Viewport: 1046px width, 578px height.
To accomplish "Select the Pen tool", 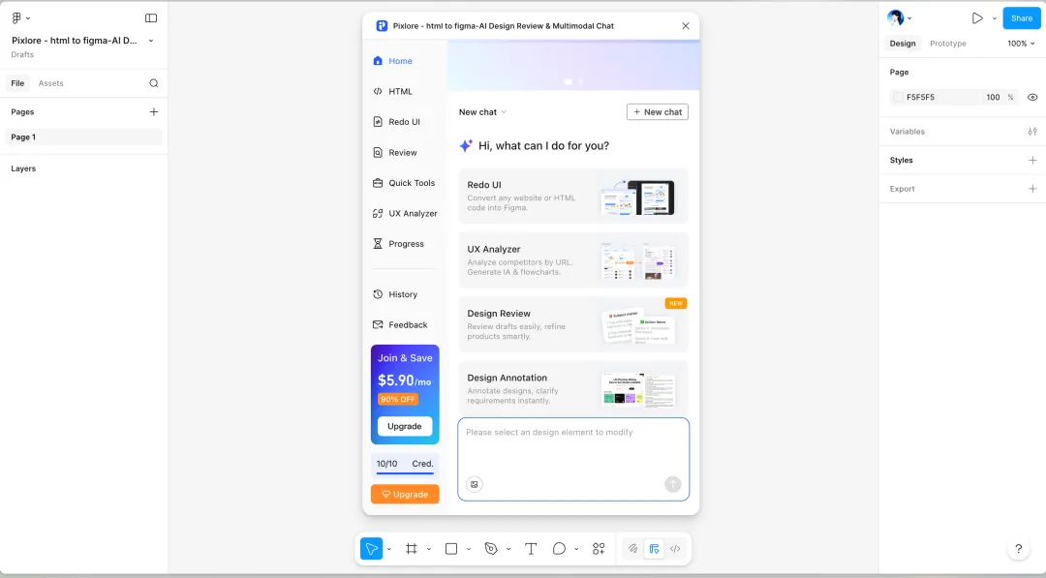I will click(491, 549).
